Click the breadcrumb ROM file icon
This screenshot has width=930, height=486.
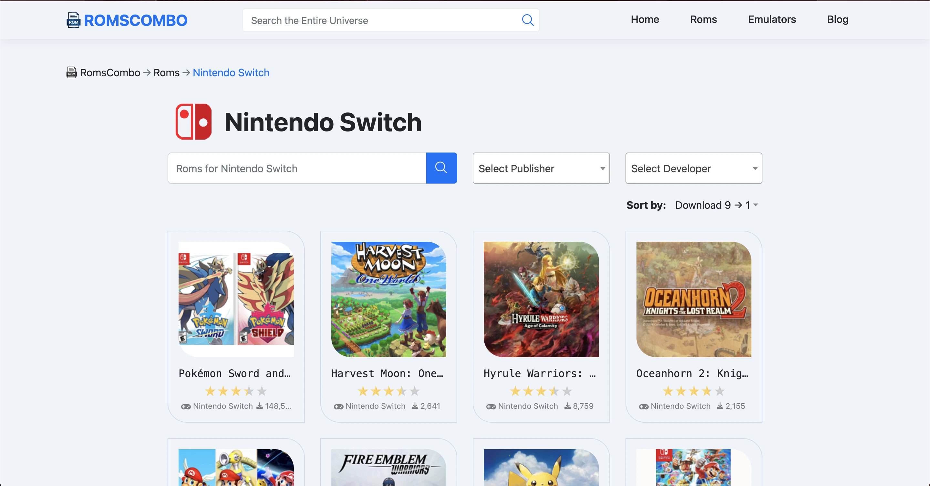click(71, 73)
